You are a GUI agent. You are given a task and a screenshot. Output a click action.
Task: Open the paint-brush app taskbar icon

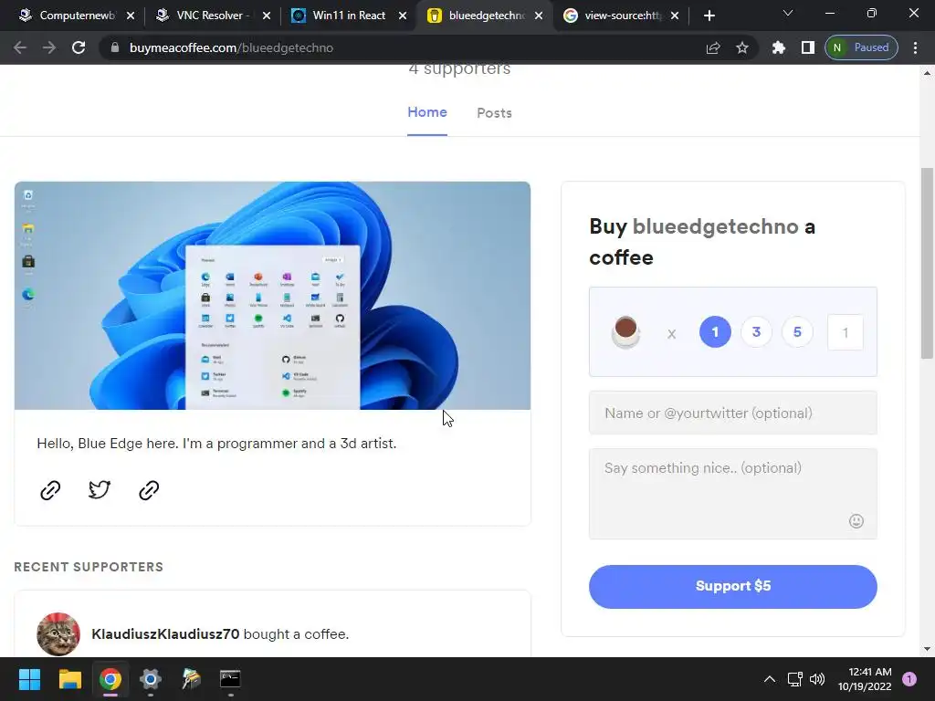191,679
